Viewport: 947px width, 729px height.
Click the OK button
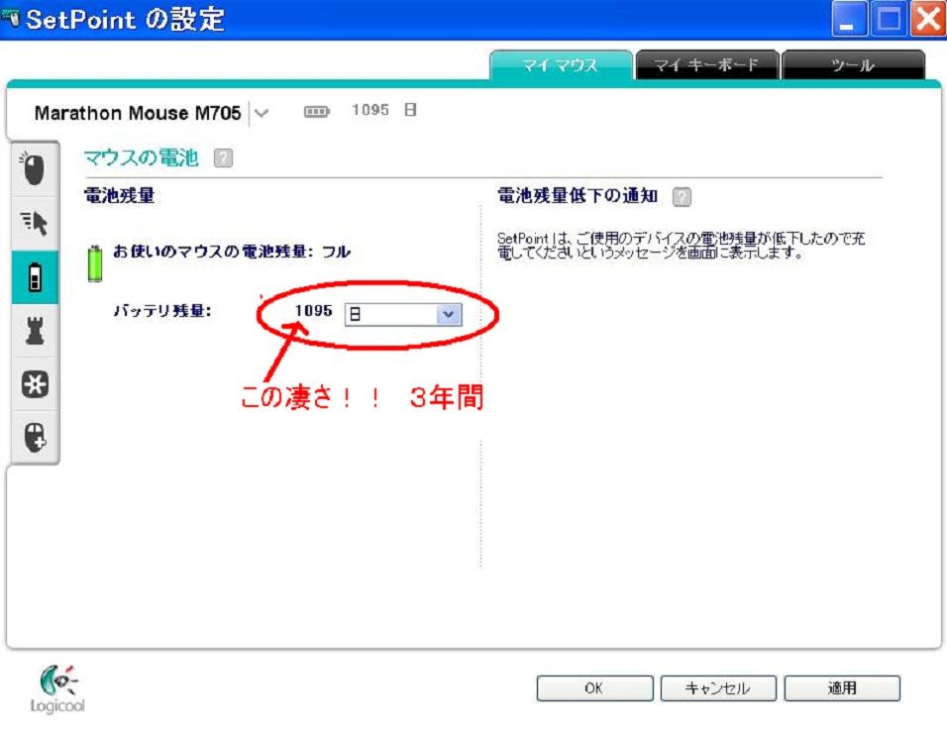[x=594, y=688]
